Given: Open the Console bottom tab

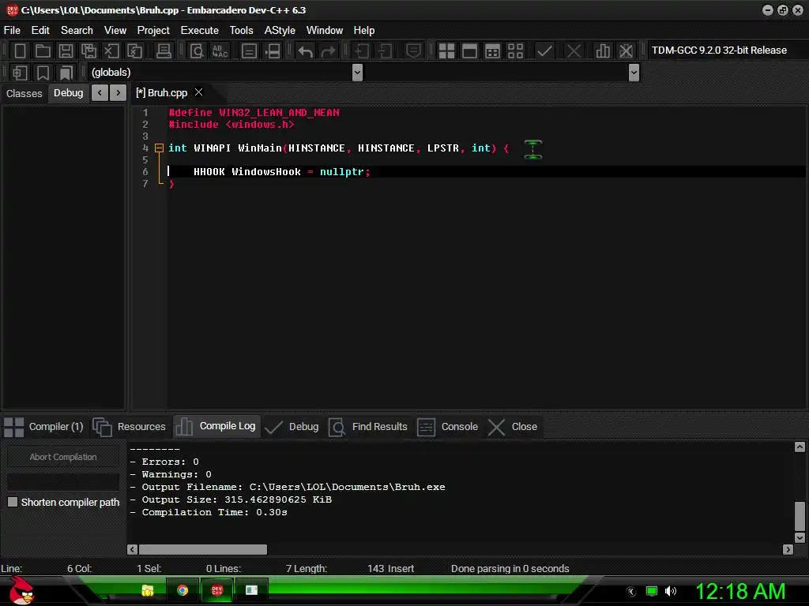Looking at the screenshot, I should coord(448,427).
